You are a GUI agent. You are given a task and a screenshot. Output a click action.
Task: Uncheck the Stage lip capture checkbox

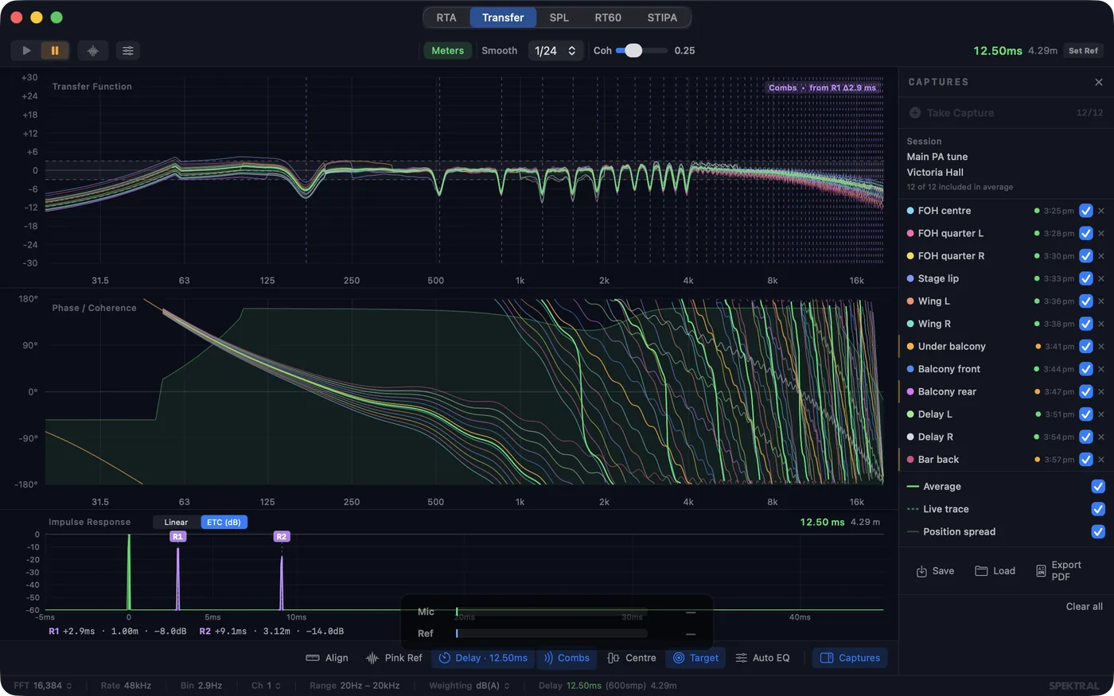coord(1086,278)
